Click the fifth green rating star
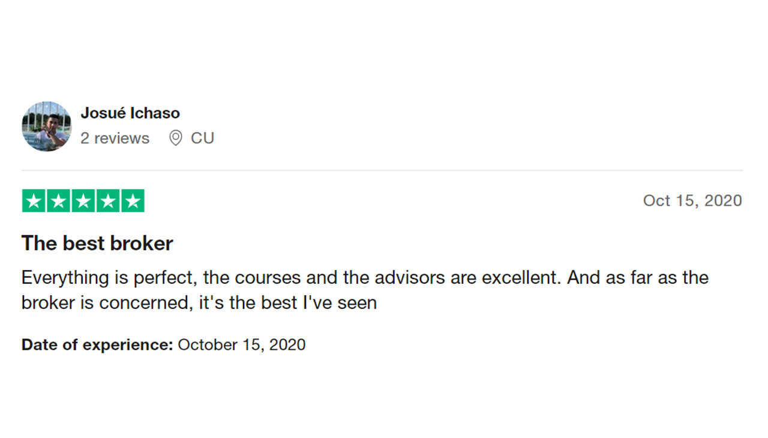 pos(133,201)
